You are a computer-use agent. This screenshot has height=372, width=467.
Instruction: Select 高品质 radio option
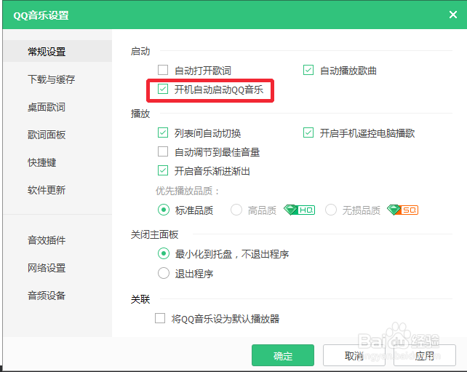(x=236, y=210)
